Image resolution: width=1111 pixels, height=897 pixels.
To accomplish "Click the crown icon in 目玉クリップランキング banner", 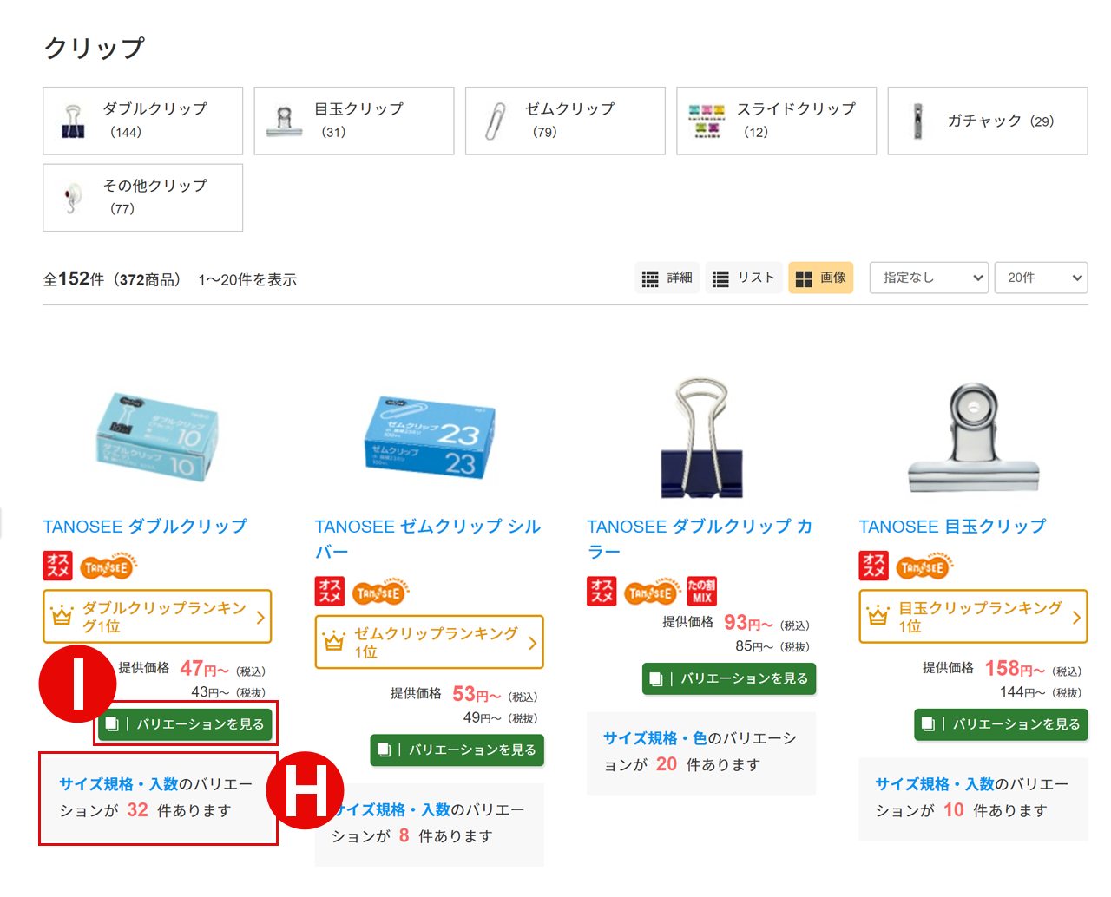I will [878, 616].
